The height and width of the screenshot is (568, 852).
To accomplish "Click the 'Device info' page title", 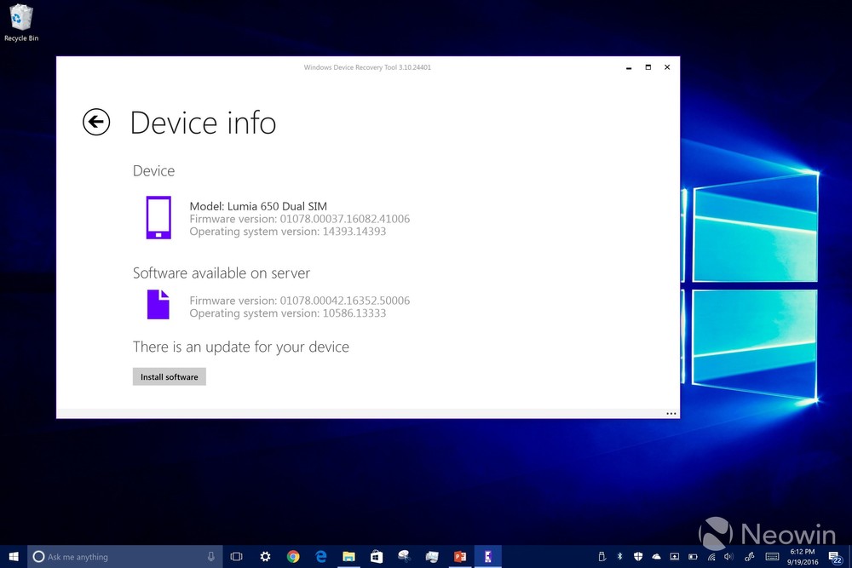I will [203, 123].
